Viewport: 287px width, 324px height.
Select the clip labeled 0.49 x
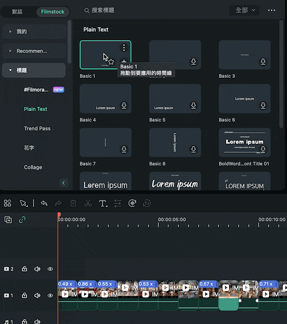point(68,295)
